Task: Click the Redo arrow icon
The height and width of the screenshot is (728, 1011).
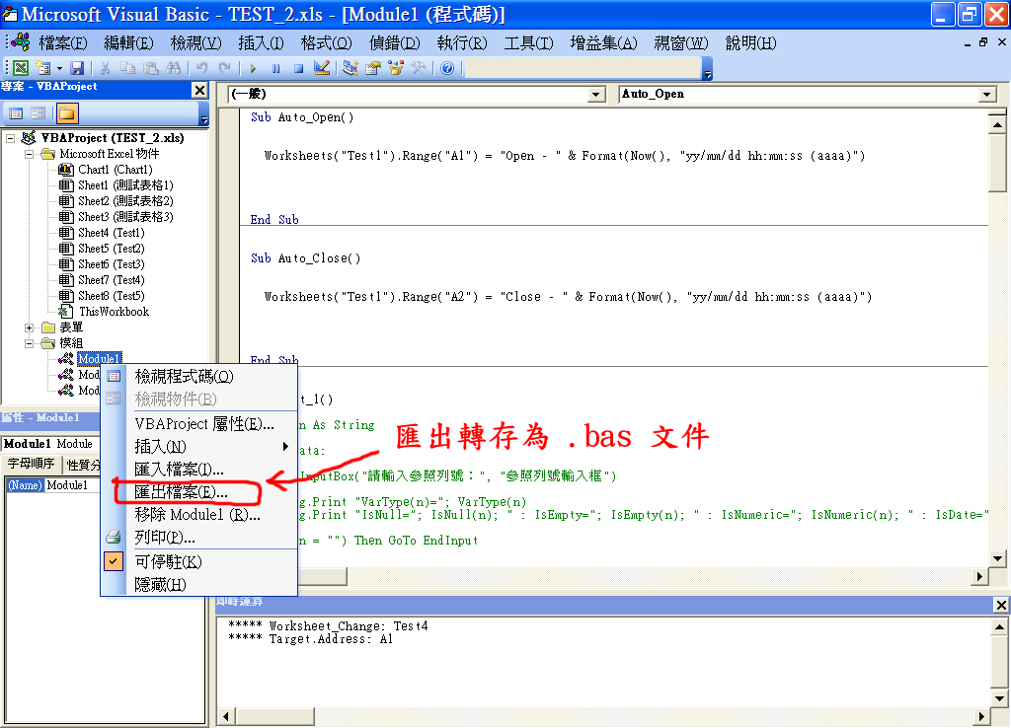Action: (224, 68)
